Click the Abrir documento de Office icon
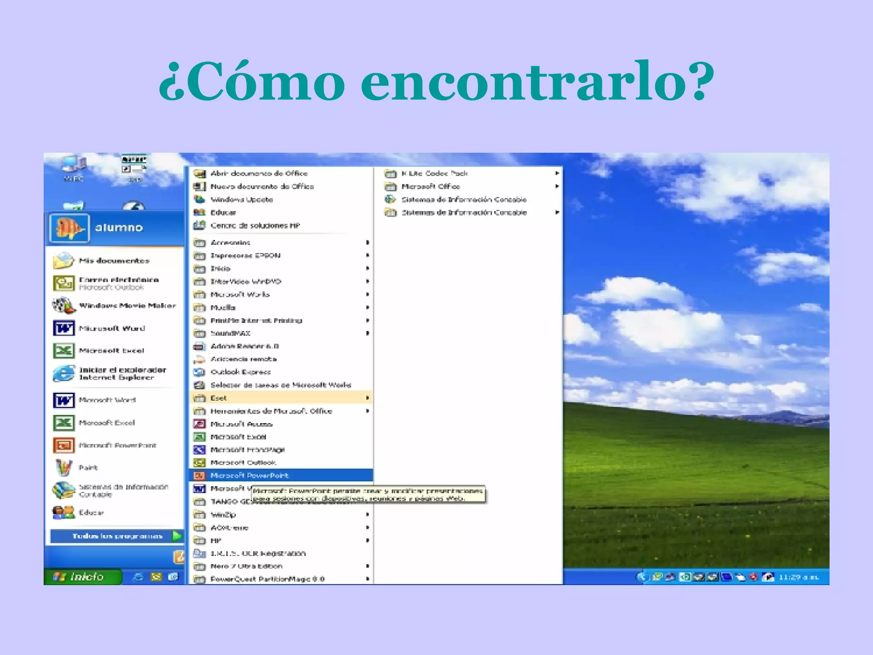This screenshot has height=655, width=873. pos(199,173)
